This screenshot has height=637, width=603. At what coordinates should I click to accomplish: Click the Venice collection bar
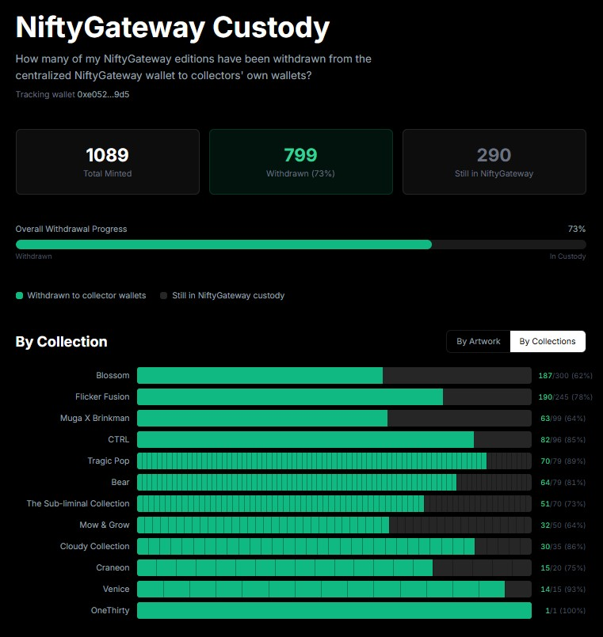[334, 589]
